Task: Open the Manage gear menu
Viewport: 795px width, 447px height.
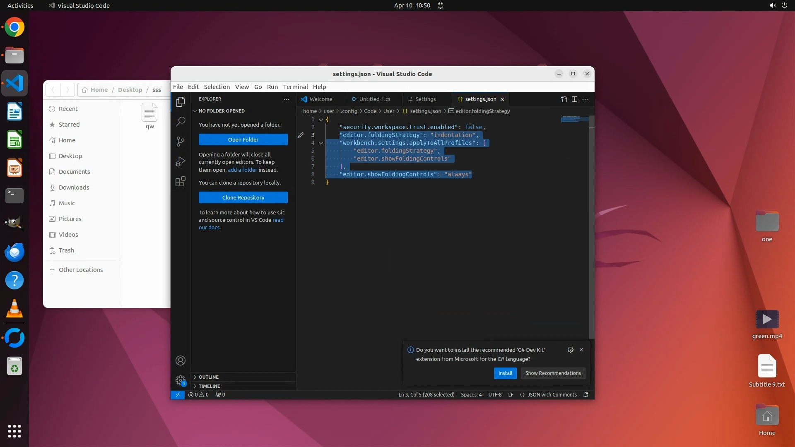Action: (181, 380)
